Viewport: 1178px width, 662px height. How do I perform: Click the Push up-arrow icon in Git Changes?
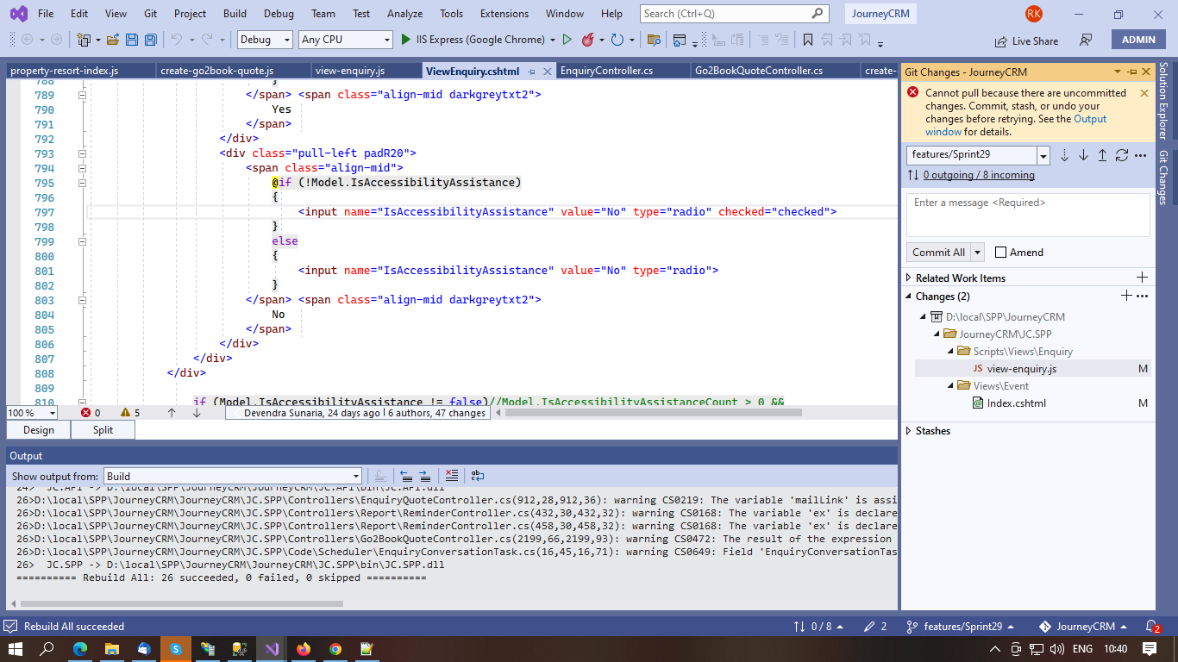click(1102, 155)
